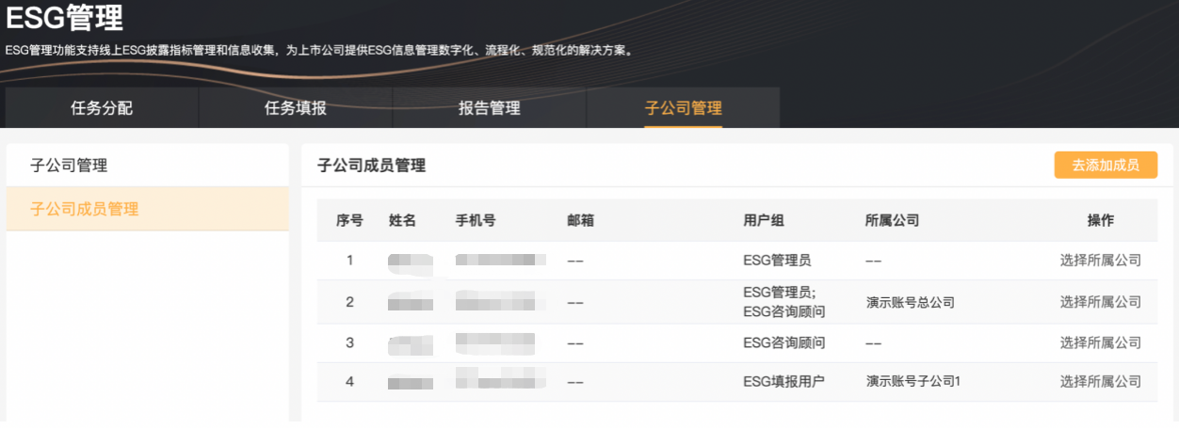1179x429 pixels.
Task: Click 选择所属公司 for row 1
Action: (1100, 261)
